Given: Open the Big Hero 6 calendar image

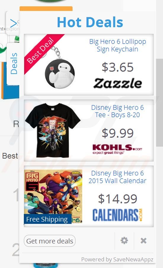Looking at the screenshot, I should point(53,196).
